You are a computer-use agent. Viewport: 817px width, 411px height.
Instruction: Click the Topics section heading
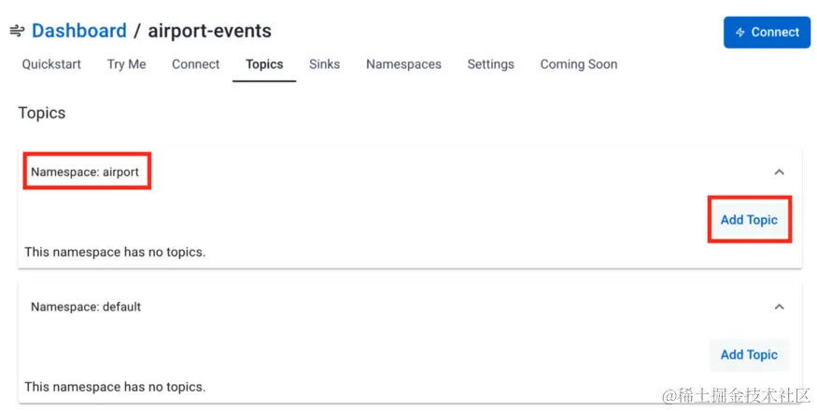(x=42, y=113)
